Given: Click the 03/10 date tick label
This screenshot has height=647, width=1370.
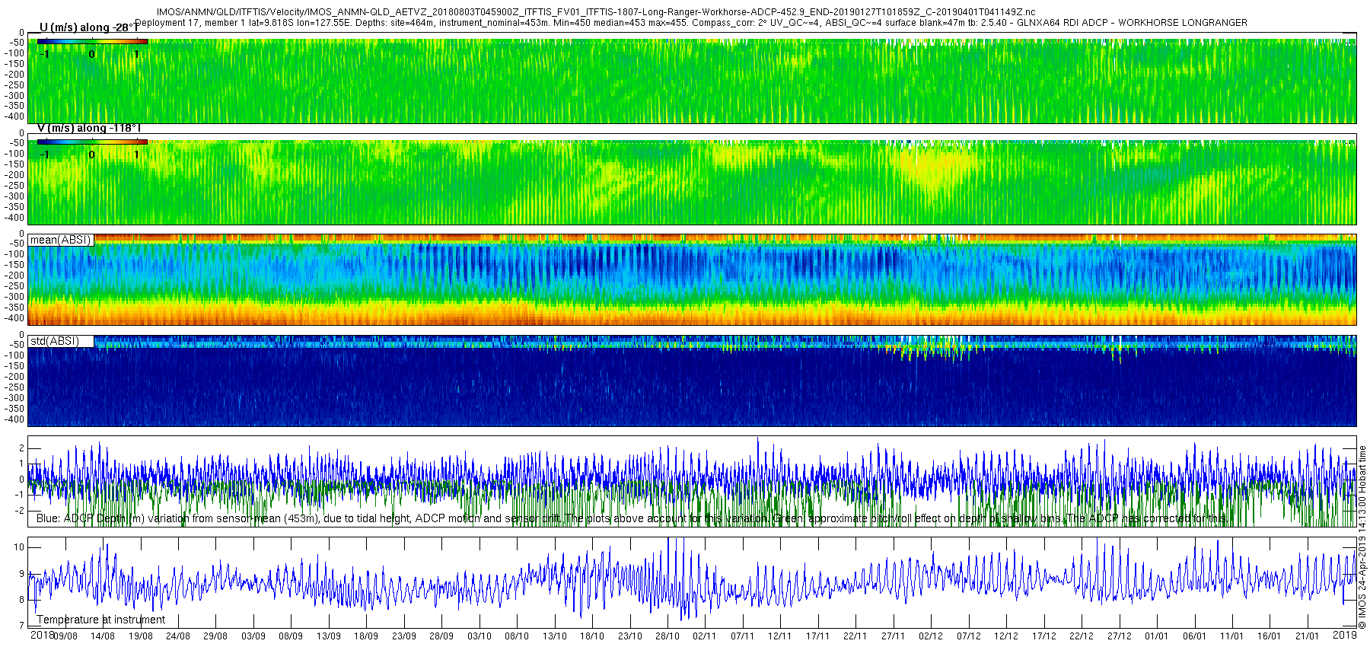Looking at the screenshot, I should click(x=479, y=636).
